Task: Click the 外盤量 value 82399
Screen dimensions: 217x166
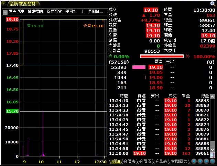Action: pos(207,46)
